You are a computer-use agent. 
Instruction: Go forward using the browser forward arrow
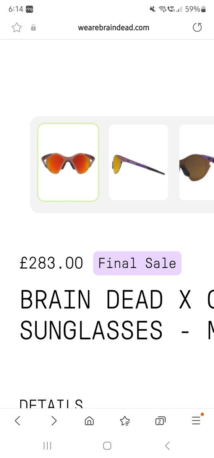click(54, 421)
